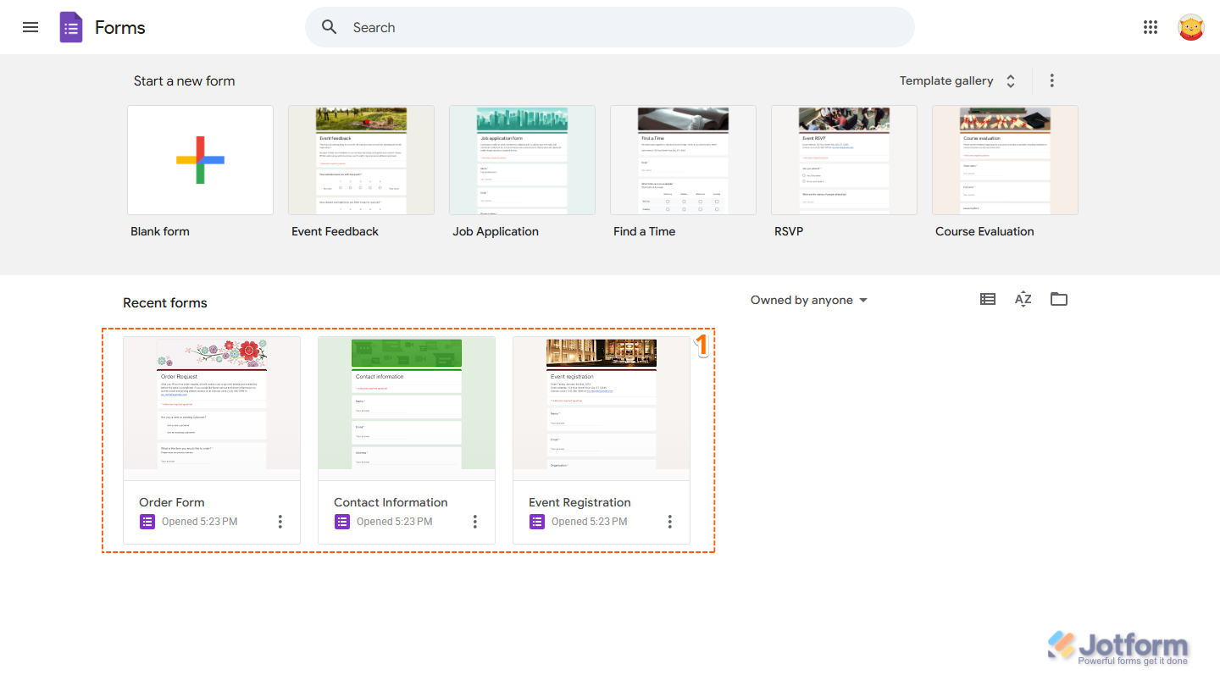This screenshot has width=1220, height=686.
Task: Open the file picker folder icon
Action: click(1058, 299)
